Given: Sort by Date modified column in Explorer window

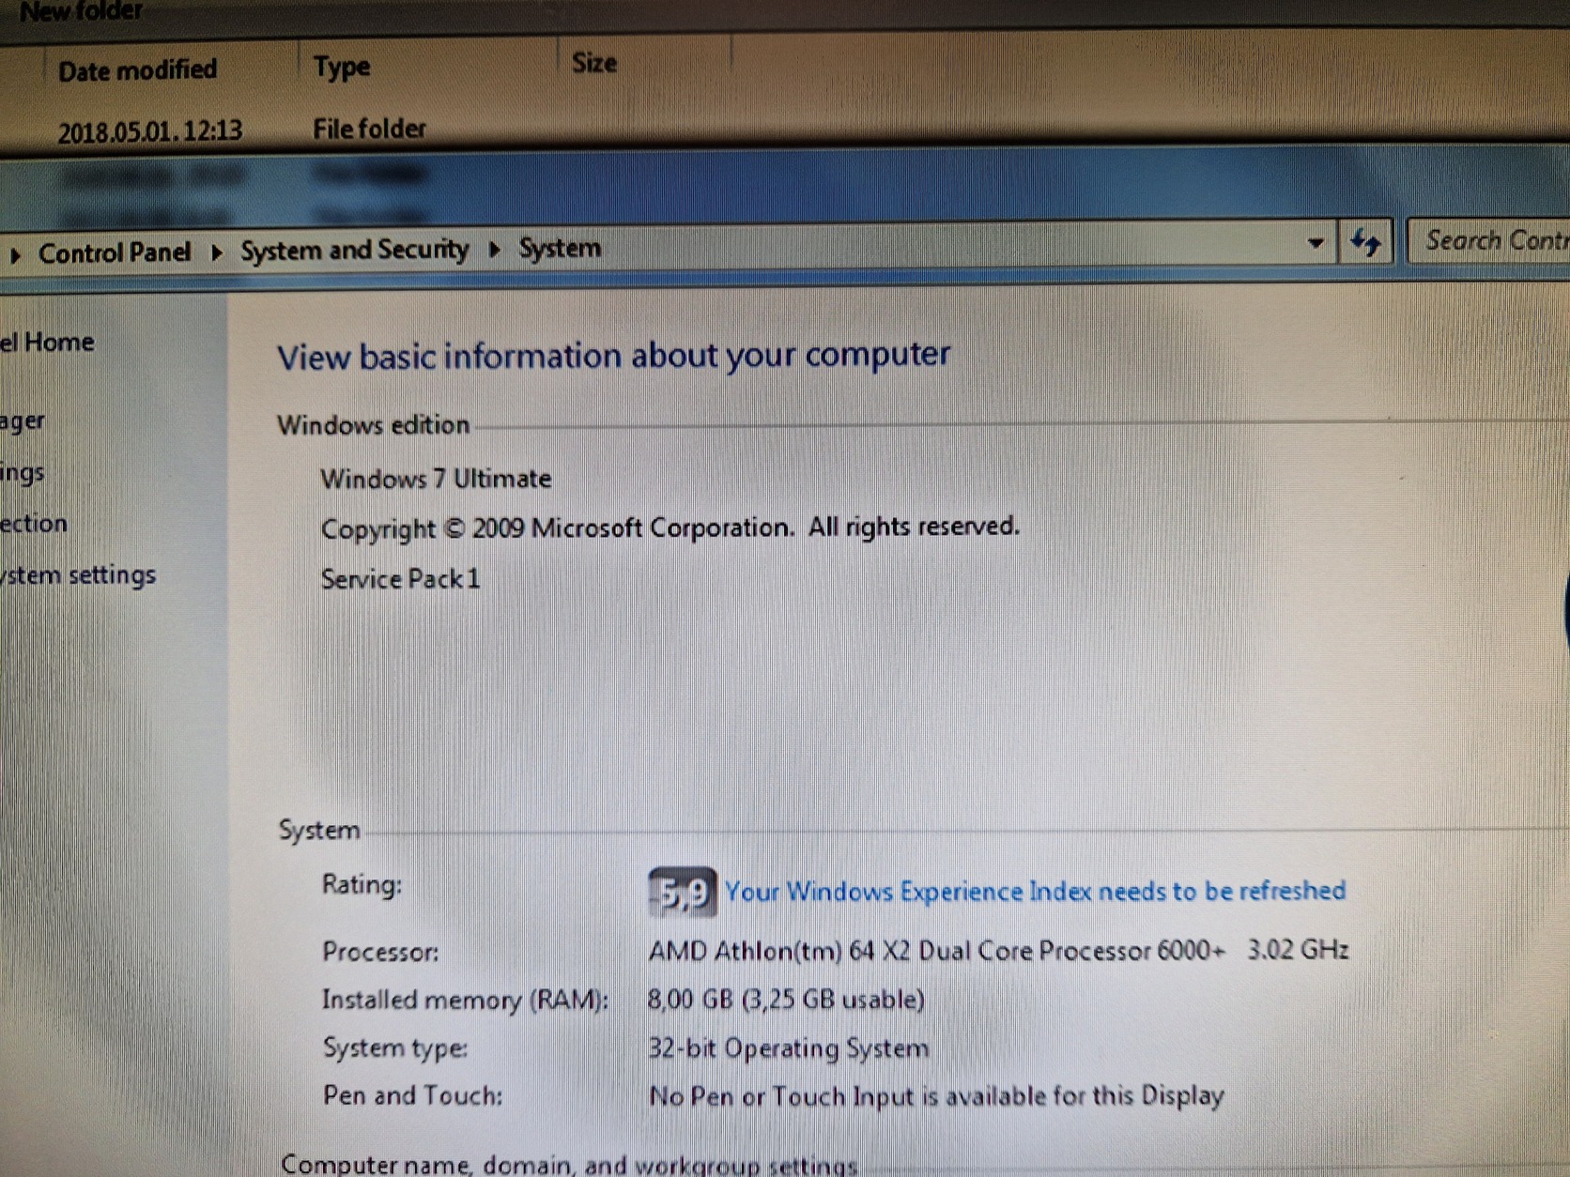Looking at the screenshot, I should click(x=137, y=70).
